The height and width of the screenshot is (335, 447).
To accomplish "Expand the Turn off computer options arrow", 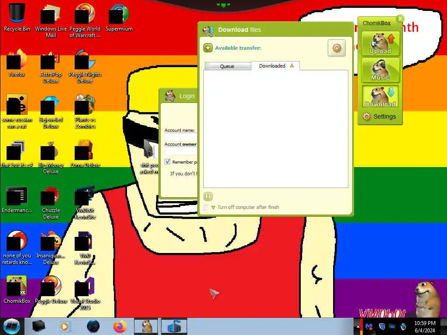I will point(213,207).
